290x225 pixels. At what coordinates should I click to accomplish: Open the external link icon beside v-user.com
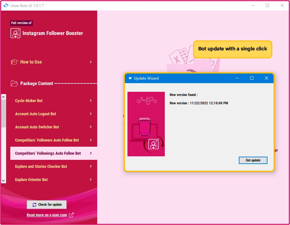pos(71,215)
